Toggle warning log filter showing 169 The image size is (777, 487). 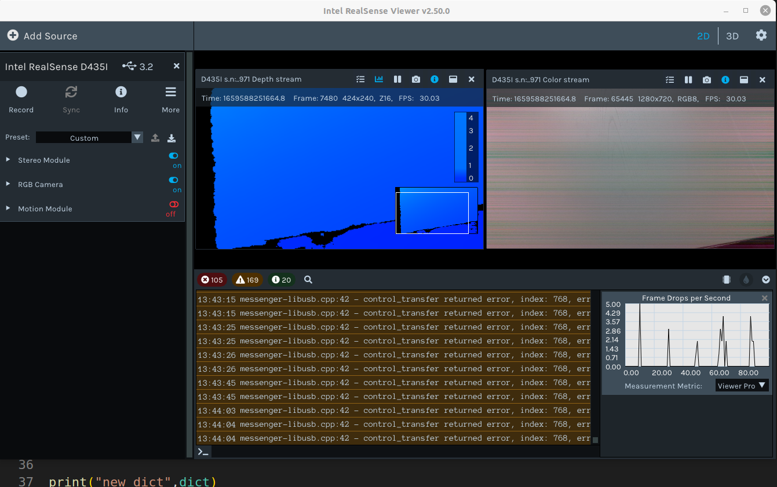[x=247, y=280]
